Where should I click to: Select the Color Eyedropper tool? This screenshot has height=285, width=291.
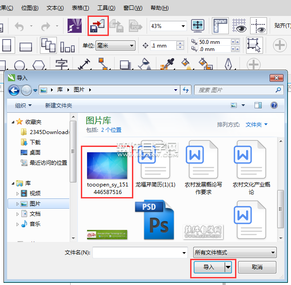point(167,64)
